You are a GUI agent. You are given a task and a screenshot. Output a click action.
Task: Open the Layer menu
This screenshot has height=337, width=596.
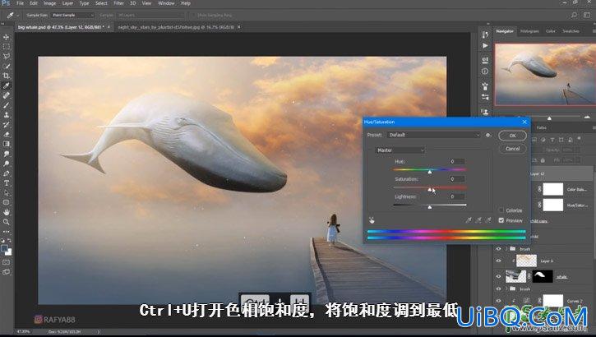click(x=67, y=3)
